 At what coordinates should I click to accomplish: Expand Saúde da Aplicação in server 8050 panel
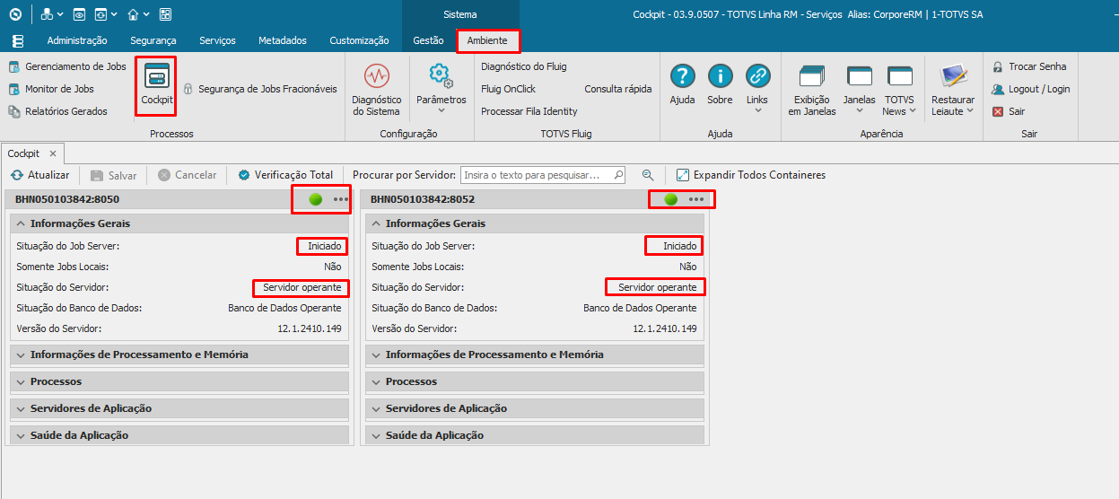[179, 435]
